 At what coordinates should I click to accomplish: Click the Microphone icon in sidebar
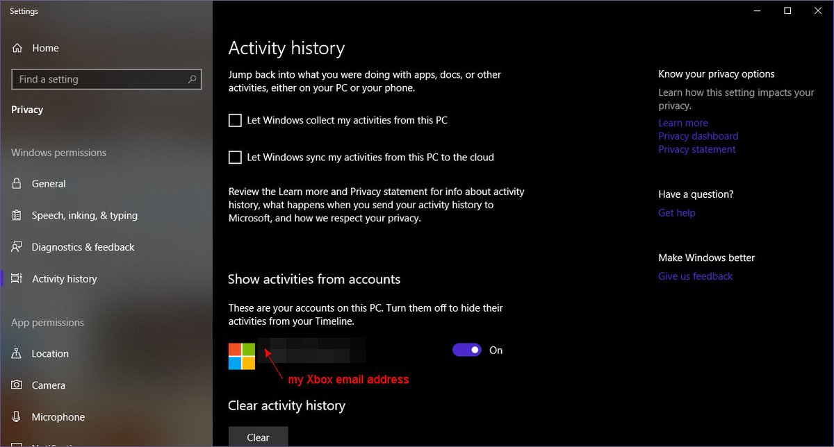[17, 417]
